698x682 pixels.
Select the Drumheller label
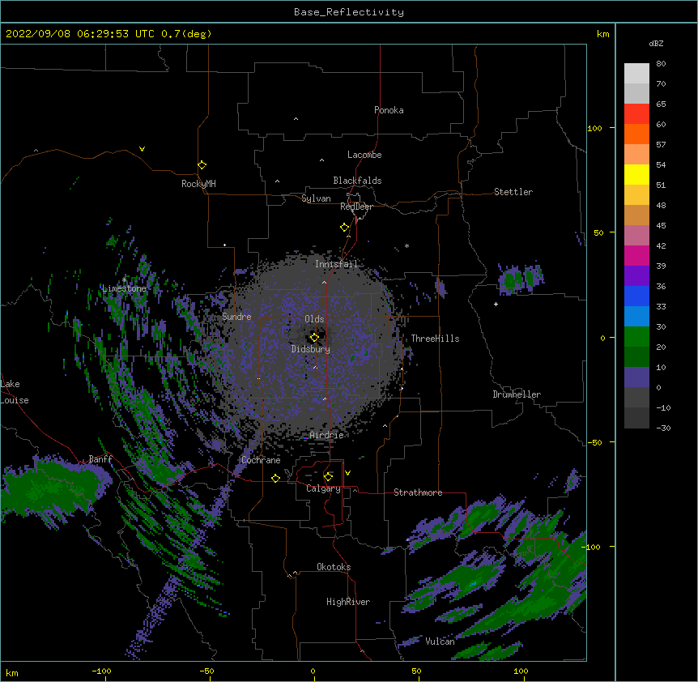click(517, 394)
